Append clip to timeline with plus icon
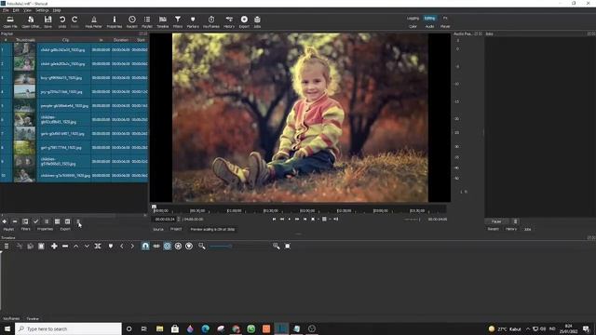Image resolution: width=596 pixels, height=335 pixels. click(54, 246)
